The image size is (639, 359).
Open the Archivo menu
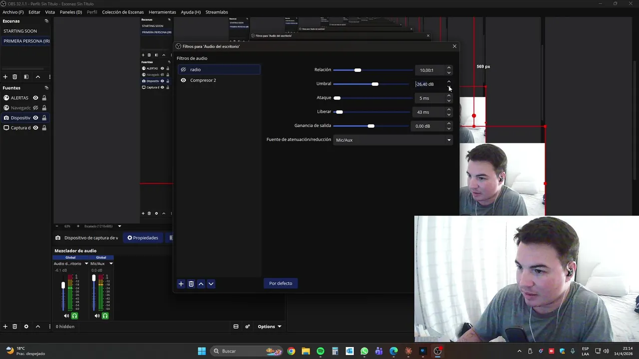point(13,12)
